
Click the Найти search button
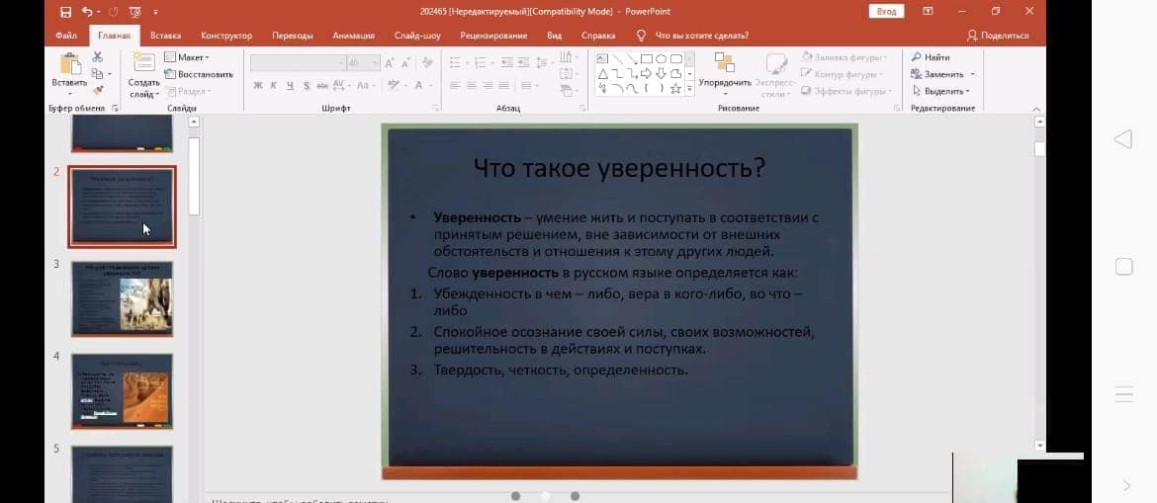pyautogui.click(x=930, y=57)
